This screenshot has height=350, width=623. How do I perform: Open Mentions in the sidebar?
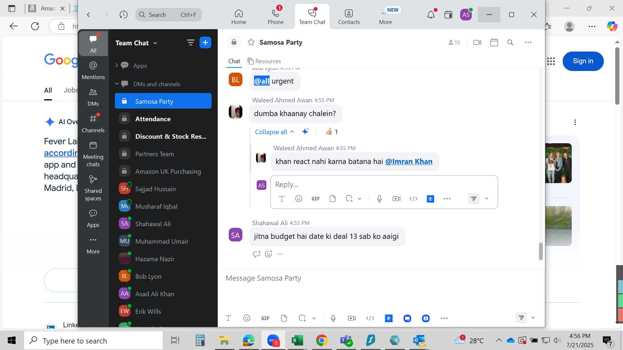93,70
